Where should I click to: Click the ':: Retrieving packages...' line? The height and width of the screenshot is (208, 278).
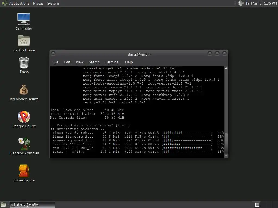pos(77,129)
